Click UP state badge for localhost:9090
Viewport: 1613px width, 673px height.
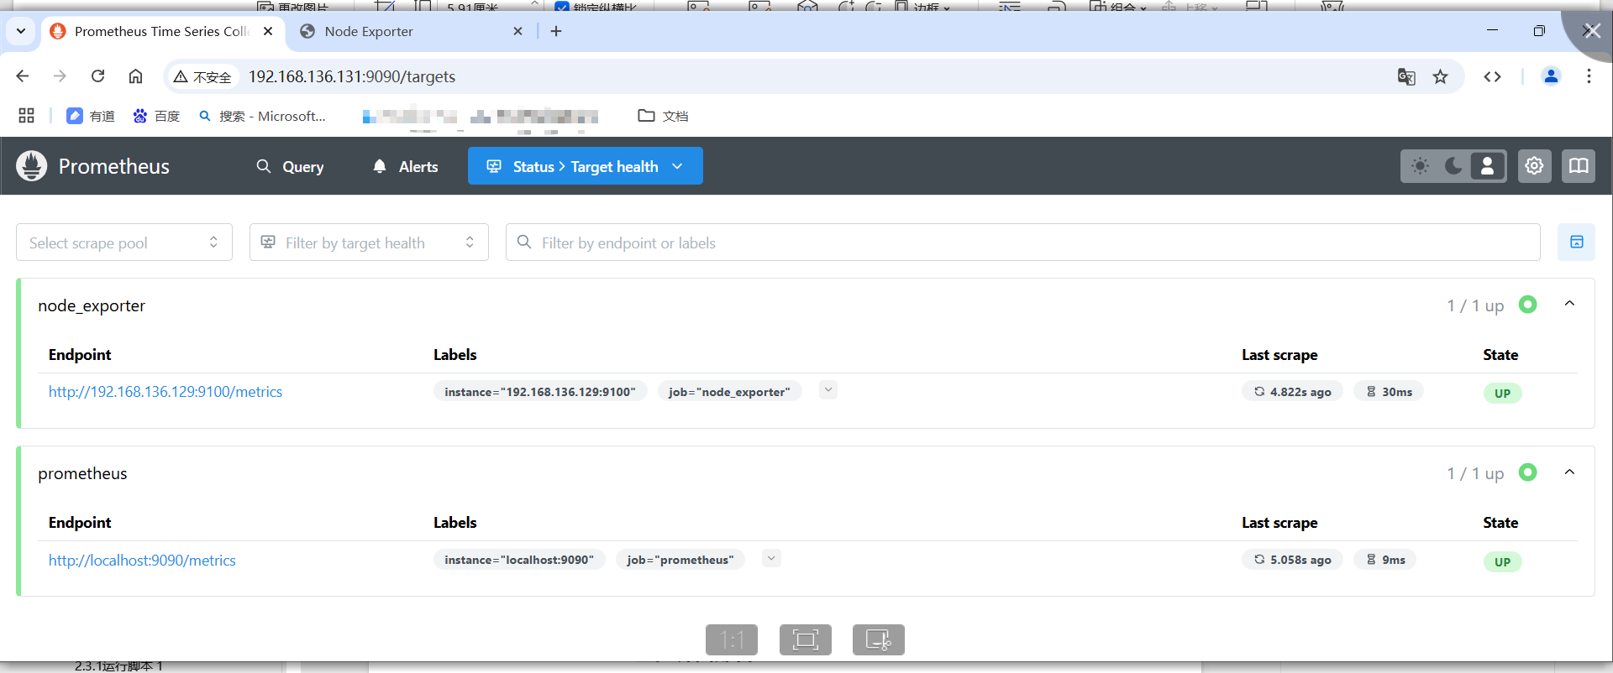pos(1502,562)
